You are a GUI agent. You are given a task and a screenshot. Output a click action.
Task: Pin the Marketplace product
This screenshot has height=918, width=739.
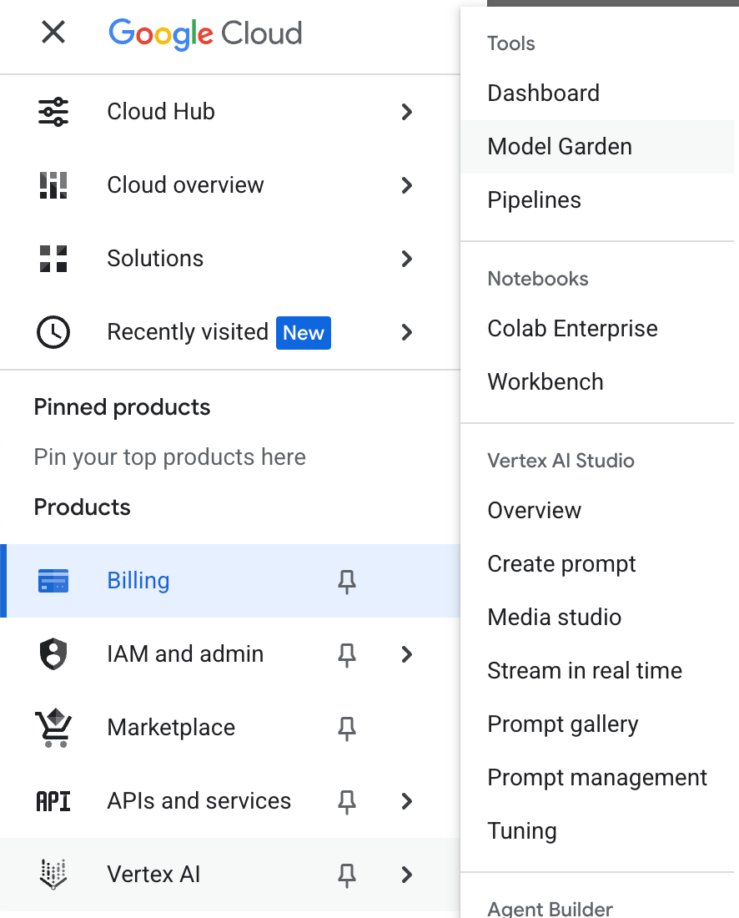click(347, 729)
